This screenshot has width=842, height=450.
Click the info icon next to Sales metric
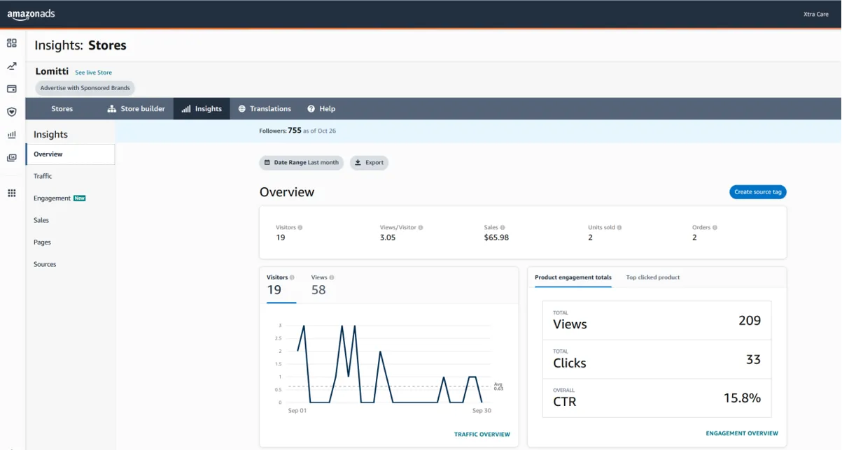(x=503, y=228)
